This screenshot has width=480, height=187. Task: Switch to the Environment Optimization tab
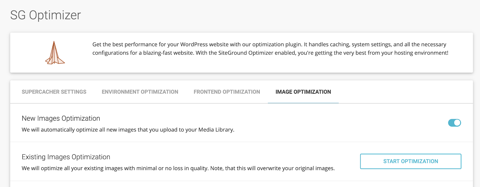click(140, 92)
